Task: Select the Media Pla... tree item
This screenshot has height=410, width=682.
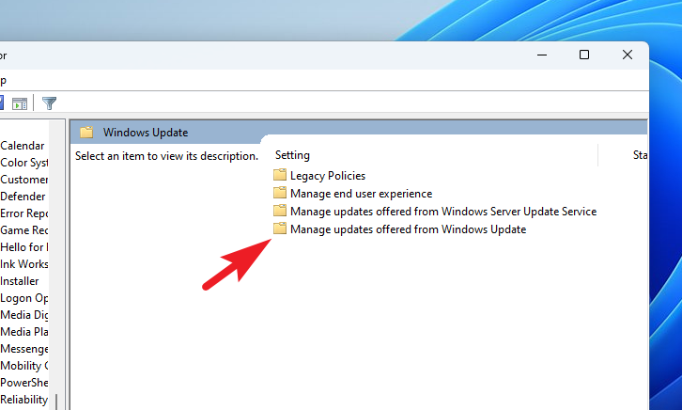Action: (23, 332)
